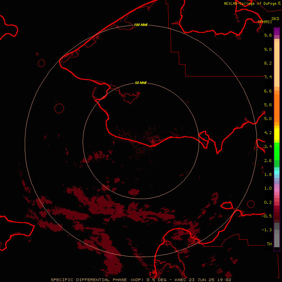Click the 6.6 scale value
282x282 pixels.
[x=268, y=91]
